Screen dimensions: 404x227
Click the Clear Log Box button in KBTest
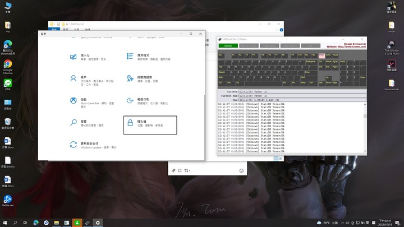pos(290,46)
